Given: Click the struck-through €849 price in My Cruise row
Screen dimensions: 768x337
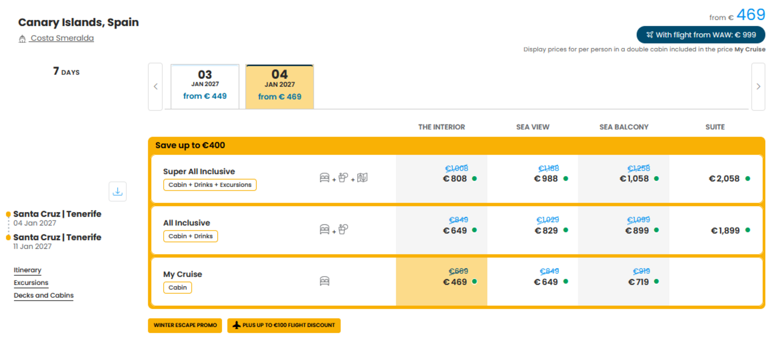Looking at the screenshot, I should point(550,271).
